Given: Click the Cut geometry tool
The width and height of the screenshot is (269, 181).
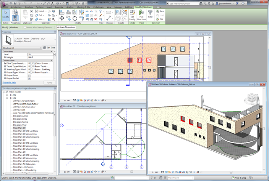Looking at the screenshot, I should pyautogui.click(x=39, y=15).
